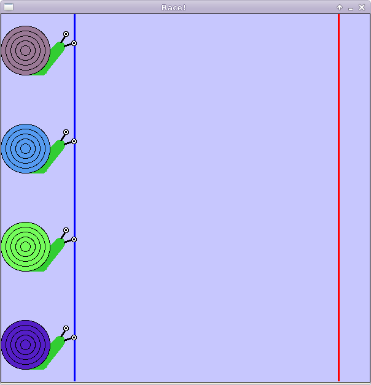Tap the blue-shelled snail's lower eye

point(74,142)
